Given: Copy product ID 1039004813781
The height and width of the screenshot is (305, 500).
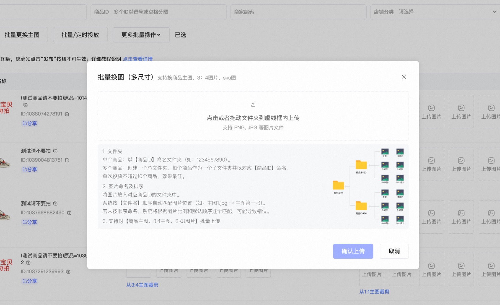Looking at the screenshot, I should tap(67, 160).
